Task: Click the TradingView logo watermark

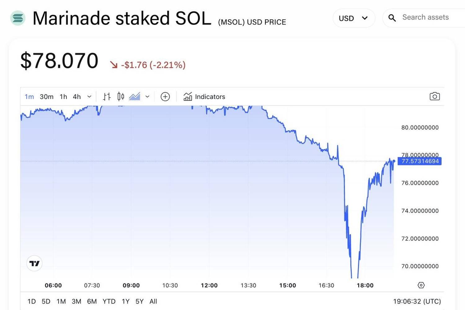Action: [x=34, y=263]
